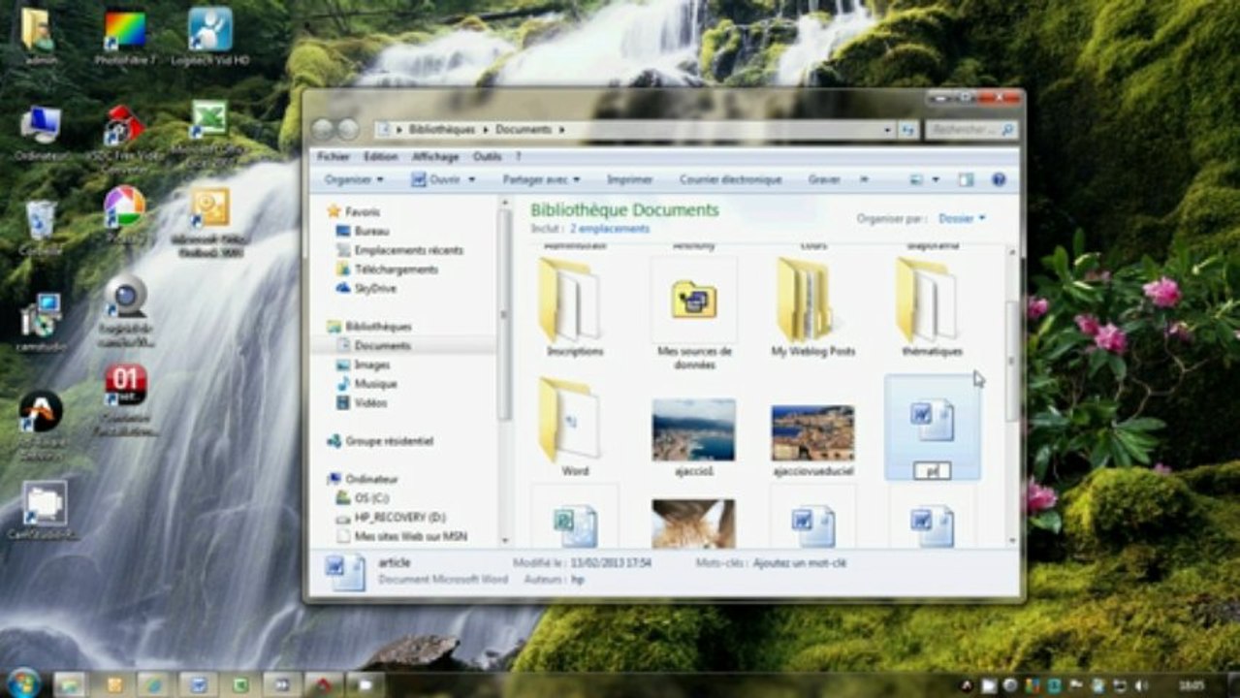Select the Word folder
Viewport: 1240px width, 698px height.
[x=575, y=427]
